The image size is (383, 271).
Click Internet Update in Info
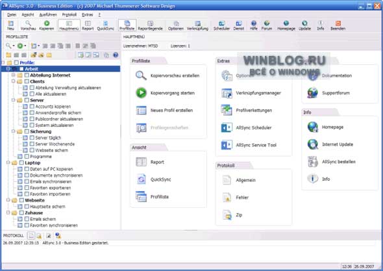coord(338,144)
